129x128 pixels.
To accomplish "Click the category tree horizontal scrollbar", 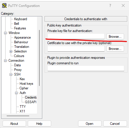I will click(18, 116).
